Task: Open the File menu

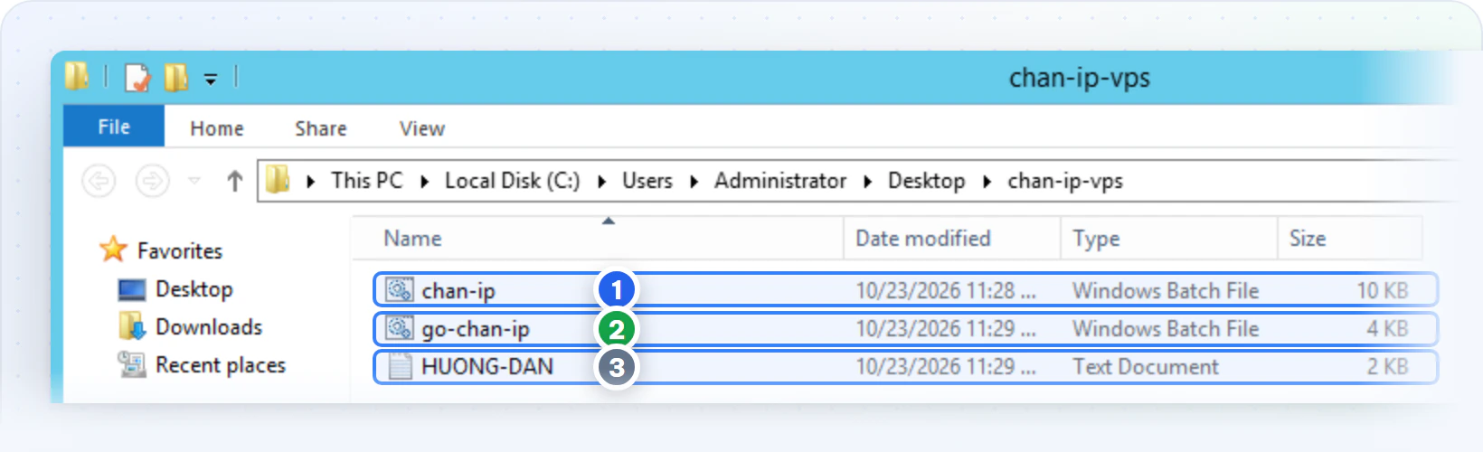Action: [114, 127]
